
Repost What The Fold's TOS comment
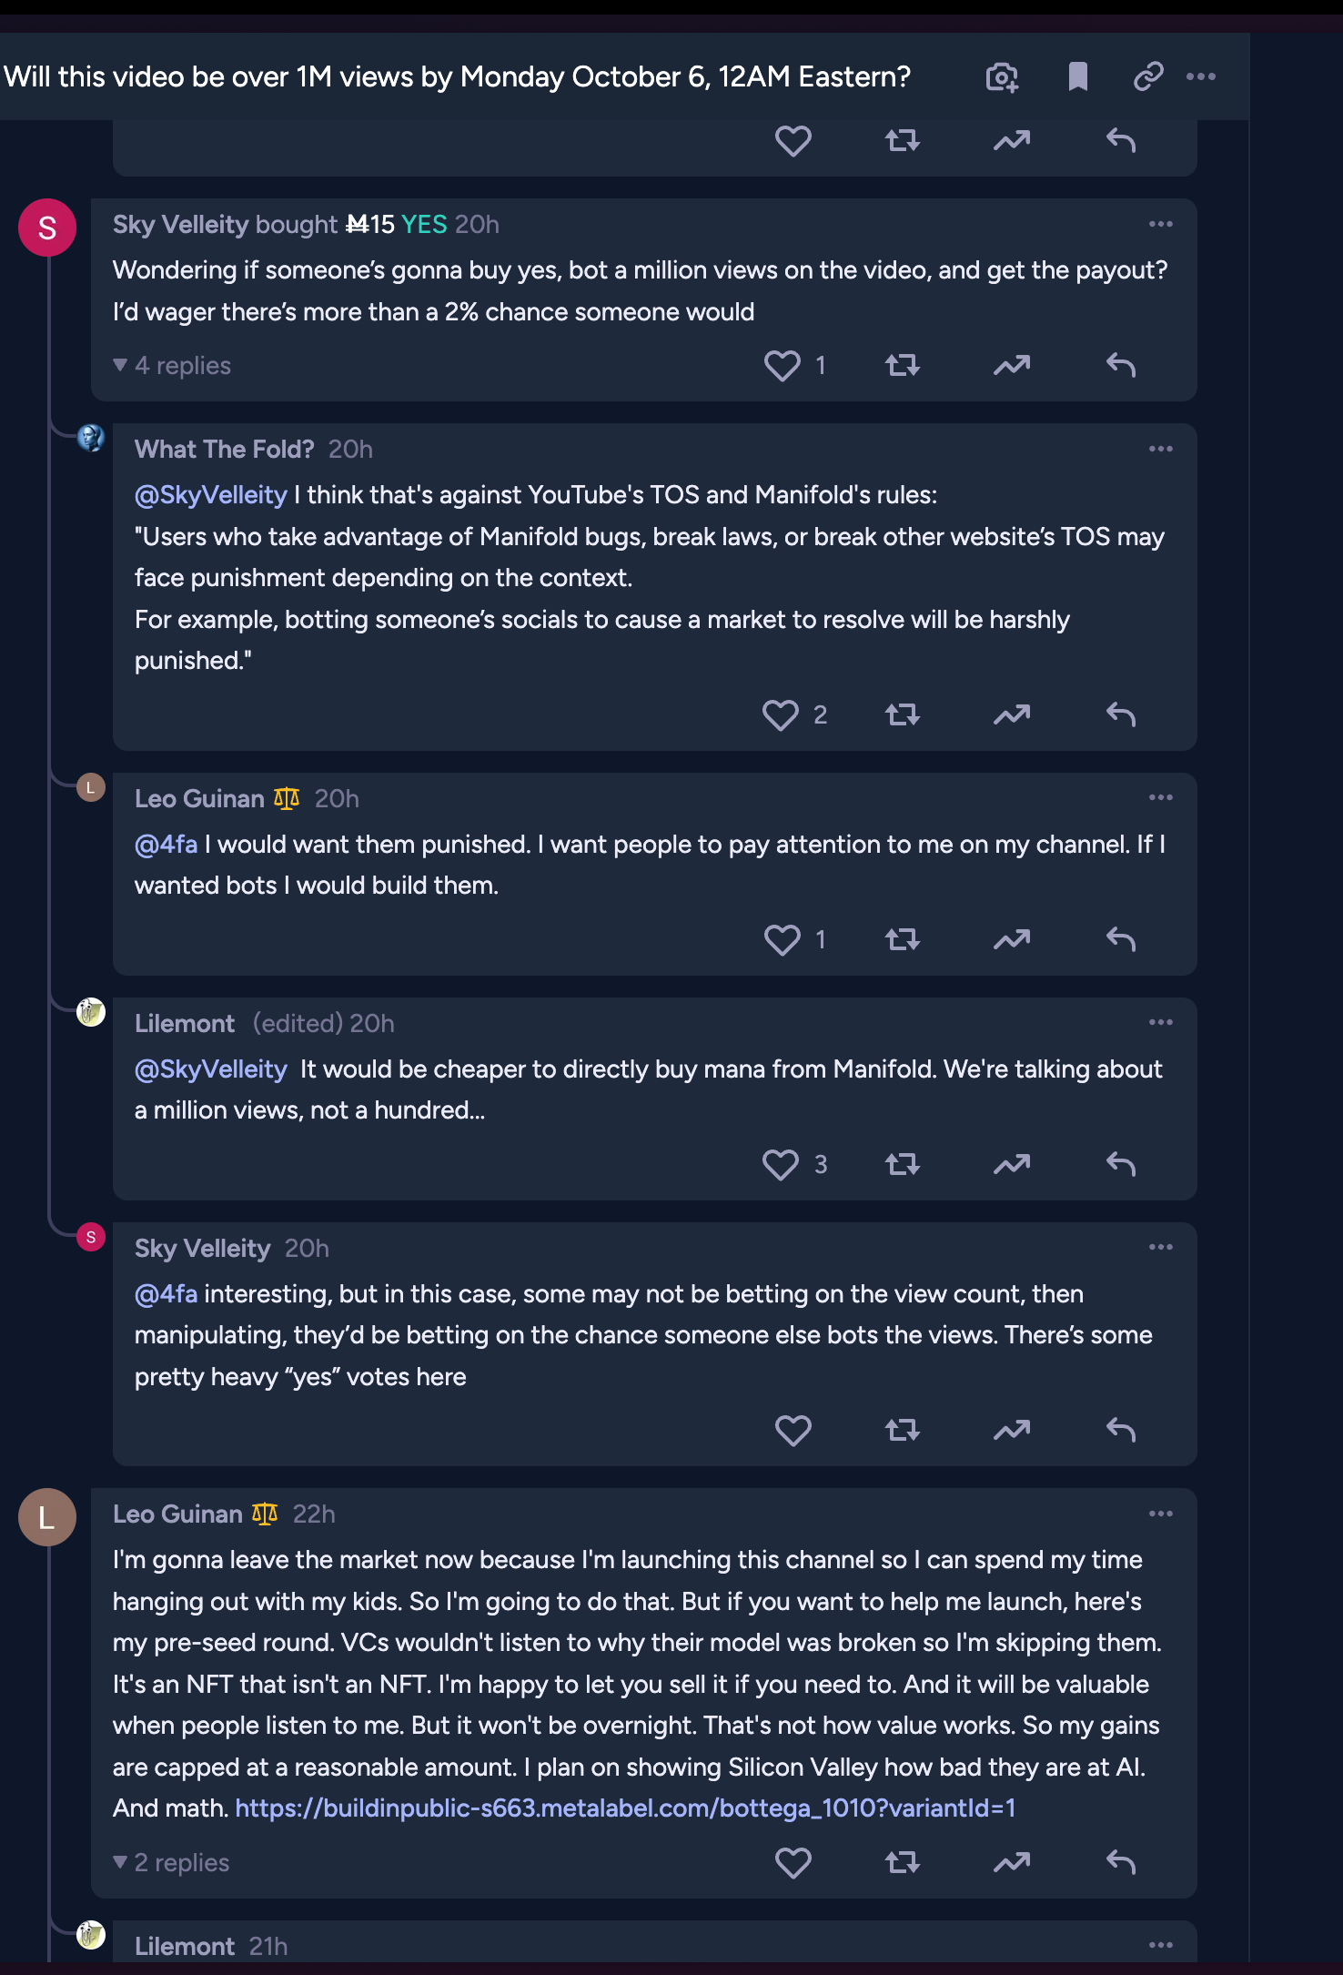(903, 715)
